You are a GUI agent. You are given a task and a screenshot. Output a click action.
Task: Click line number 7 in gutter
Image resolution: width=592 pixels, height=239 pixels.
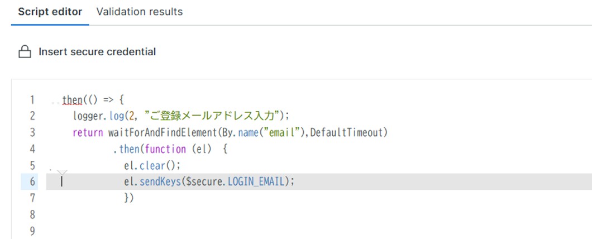32,198
